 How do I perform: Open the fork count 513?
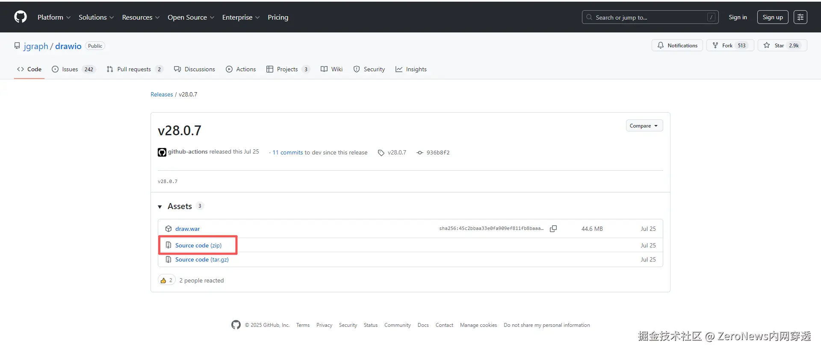(741, 45)
